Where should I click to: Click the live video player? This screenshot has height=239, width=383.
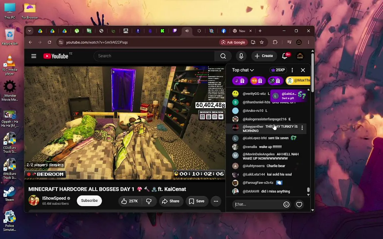pos(125,123)
